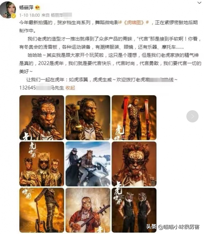Image resolution: width=204 pixels, height=234 pixels.
Task: Collapse the post with 收起 link
Action: 70,88
